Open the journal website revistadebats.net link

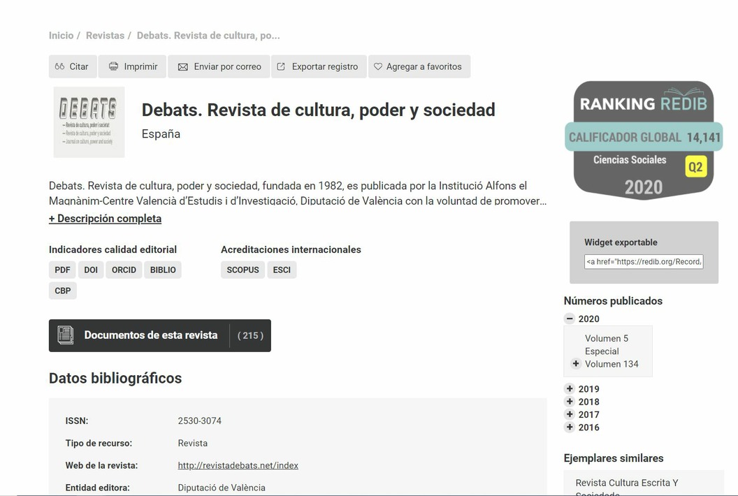238,465
